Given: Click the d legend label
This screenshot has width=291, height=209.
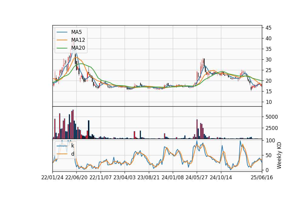Looking at the screenshot, I should (72, 154).
